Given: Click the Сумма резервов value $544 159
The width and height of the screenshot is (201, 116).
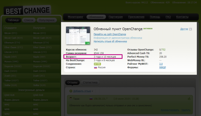Looking at the screenshot, I should [x=99, y=53].
